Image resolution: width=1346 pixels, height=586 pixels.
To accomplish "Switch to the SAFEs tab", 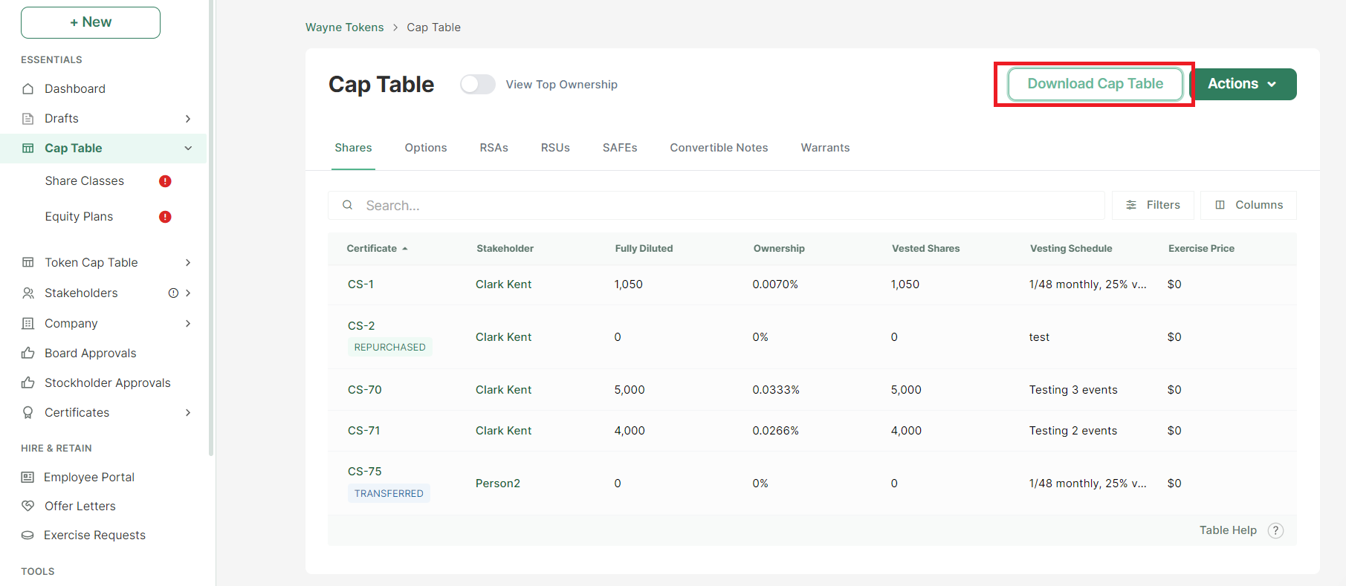I will click(620, 148).
